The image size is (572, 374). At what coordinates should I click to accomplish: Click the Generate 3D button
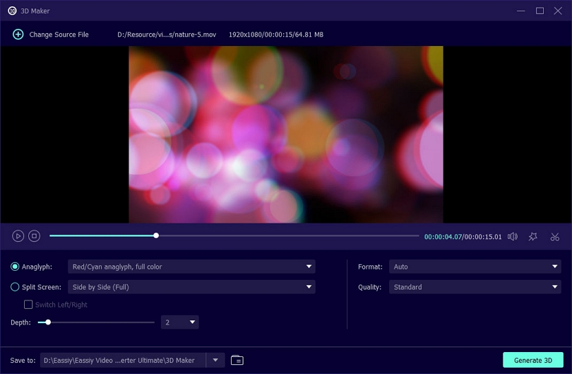pyautogui.click(x=533, y=360)
